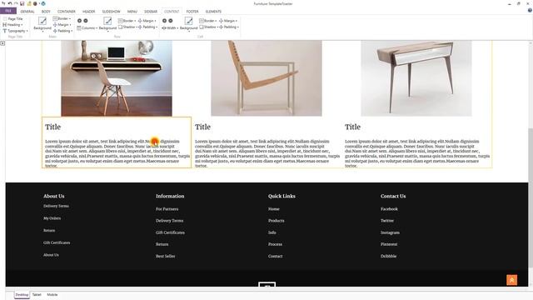
Task: Open Typography dropdown in Page Title group
Action: pyautogui.click(x=16, y=31)
